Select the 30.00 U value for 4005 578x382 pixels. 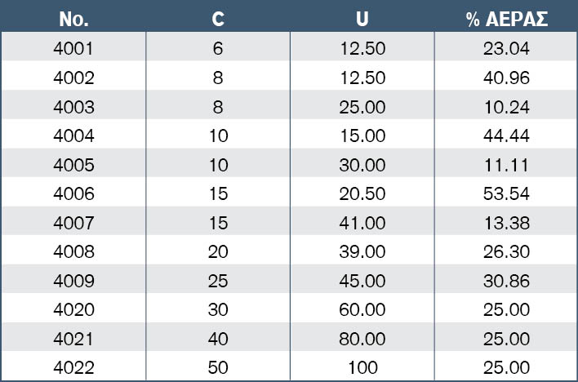click(x=362, y=165)
